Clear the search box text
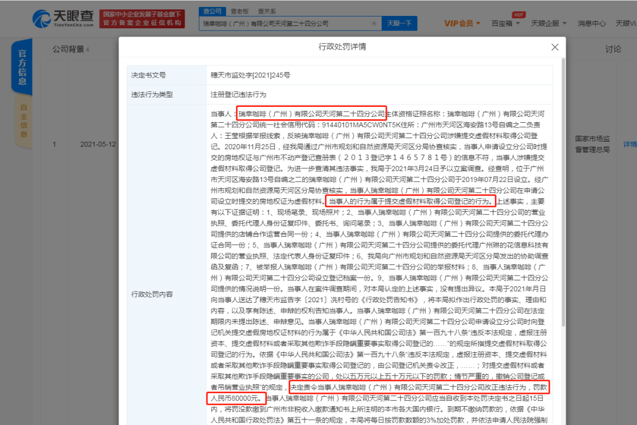This screenshot has height=425, width=637. click(x=374, y=24)
